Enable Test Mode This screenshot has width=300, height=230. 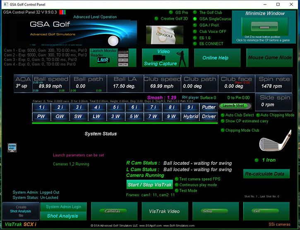click(x=177, y=190)
